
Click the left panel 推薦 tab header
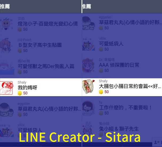tap(5, 6)
